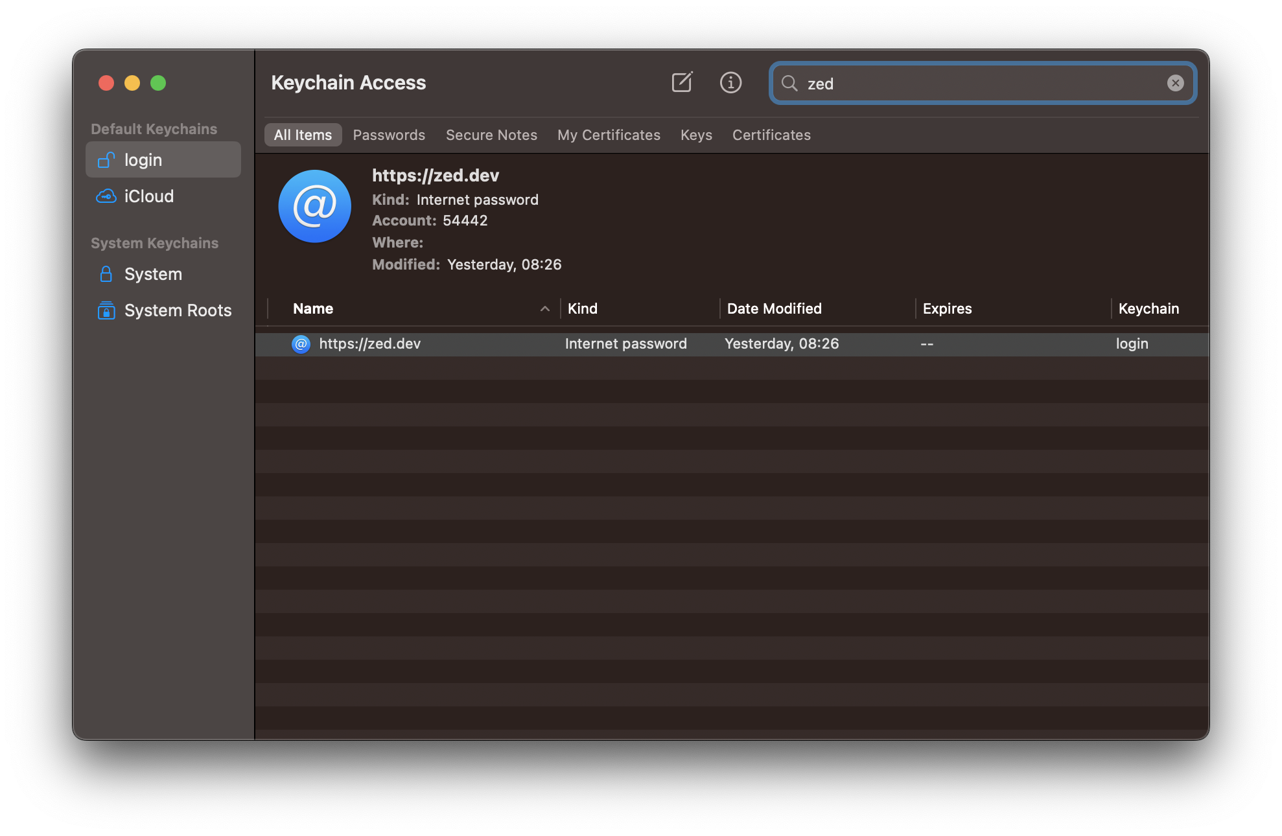Open the My Certificates tab
This screenshot has height=836, width=1282.
tap(609, 135)
